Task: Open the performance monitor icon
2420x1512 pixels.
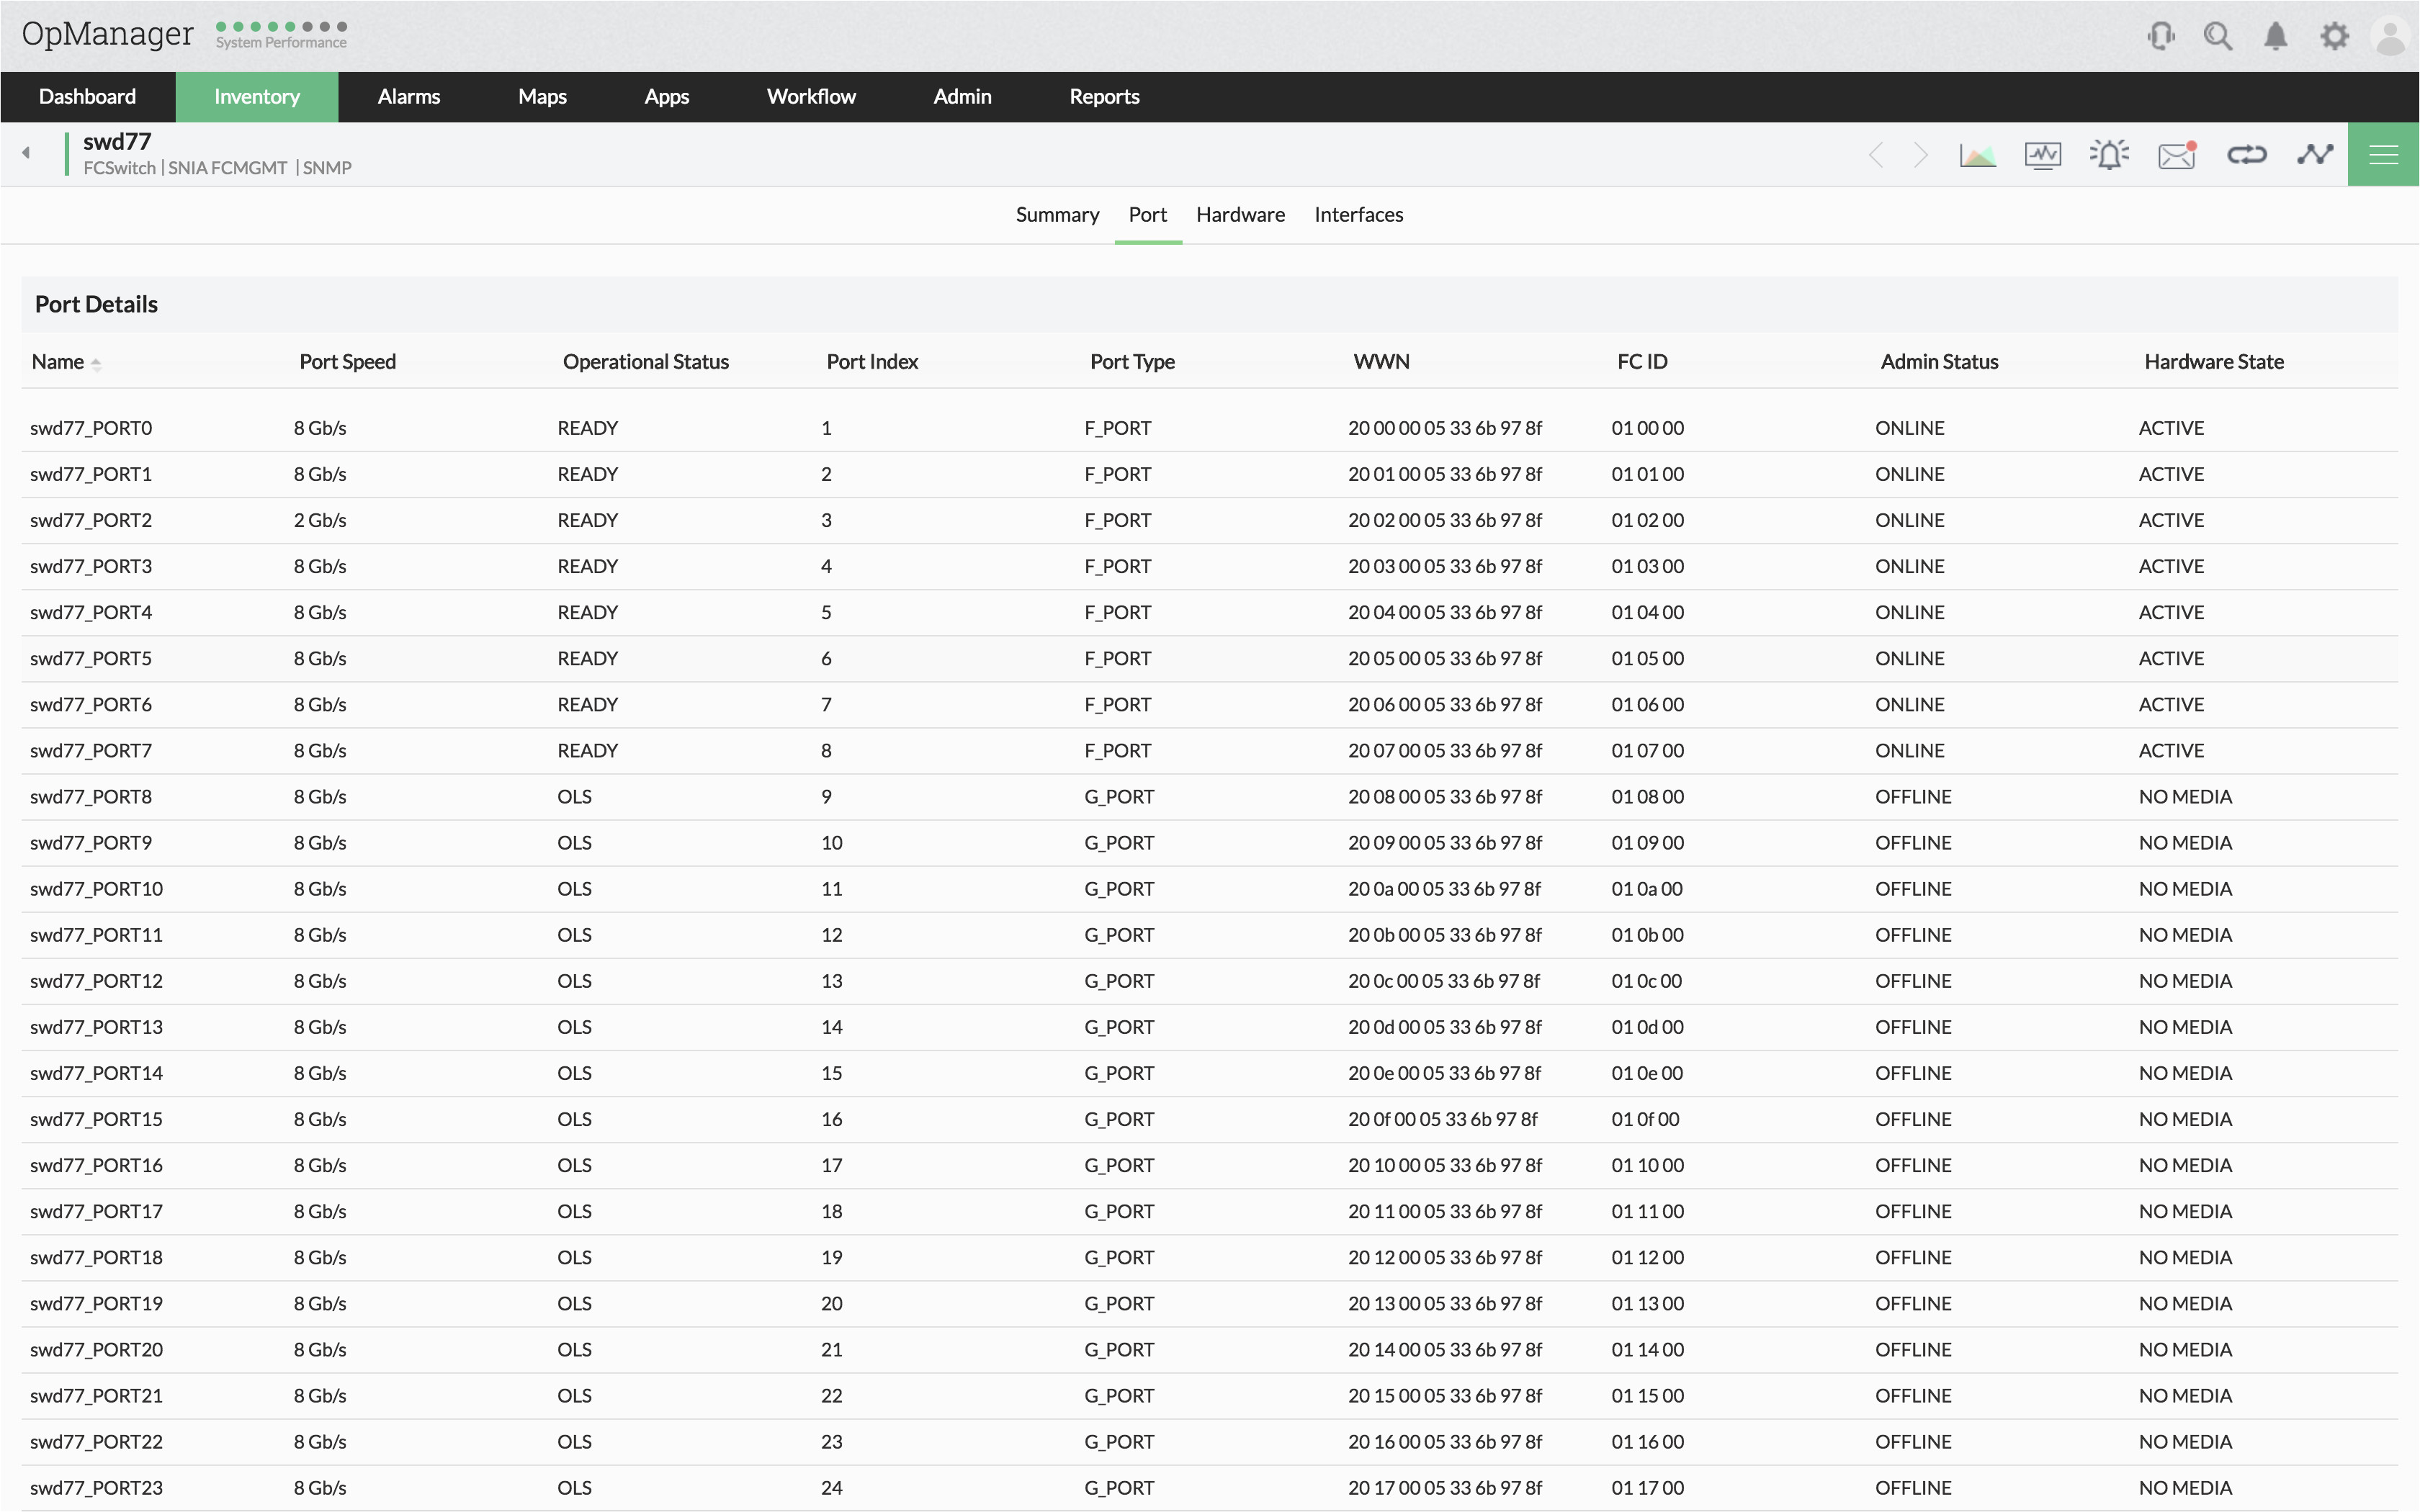Action: 2042,155
